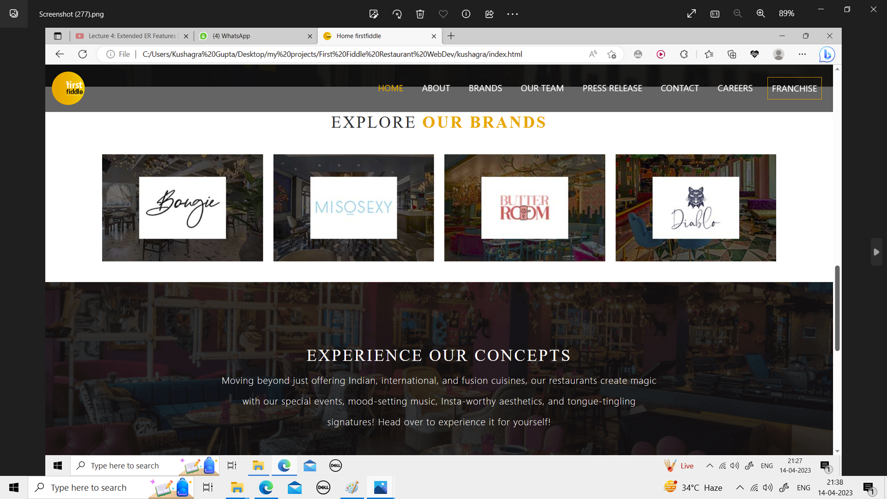Show hidden system tray icons
The width and height of the screenshot is (887, 499).
(x=740, y=487)
